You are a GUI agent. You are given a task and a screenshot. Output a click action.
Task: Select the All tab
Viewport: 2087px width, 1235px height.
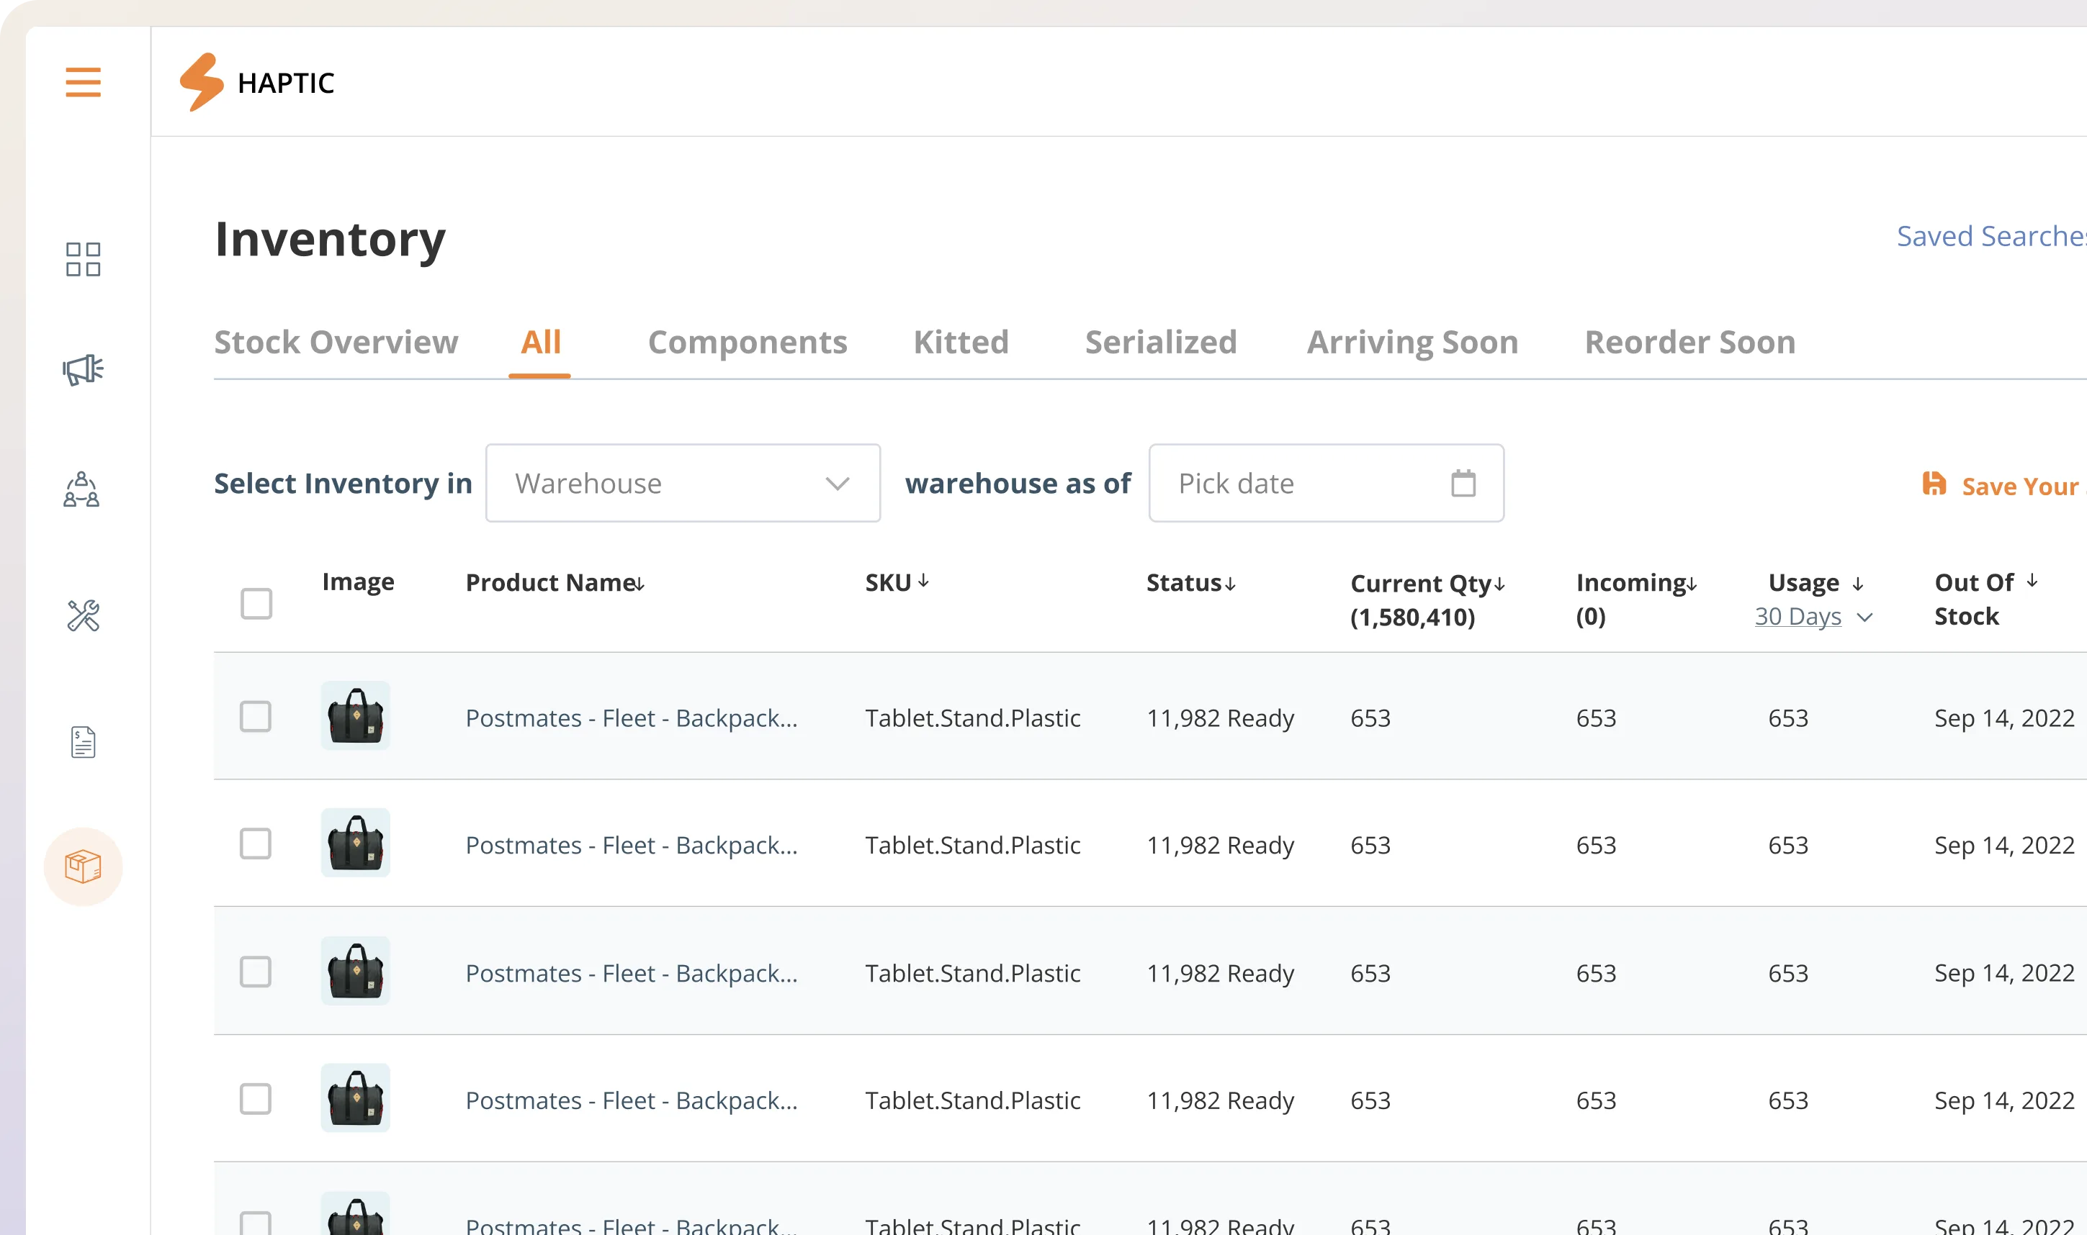tap(540, 342)
